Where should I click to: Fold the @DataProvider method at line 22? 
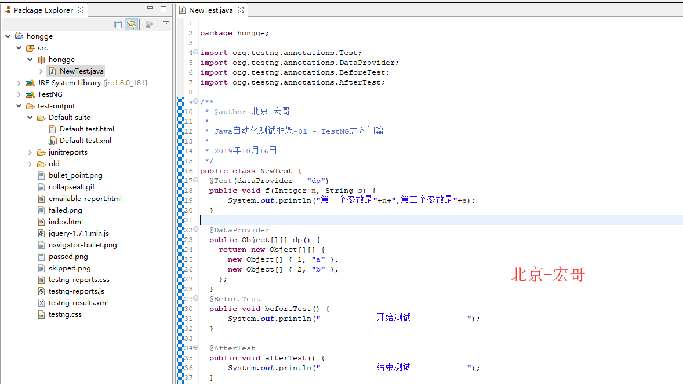195,229
